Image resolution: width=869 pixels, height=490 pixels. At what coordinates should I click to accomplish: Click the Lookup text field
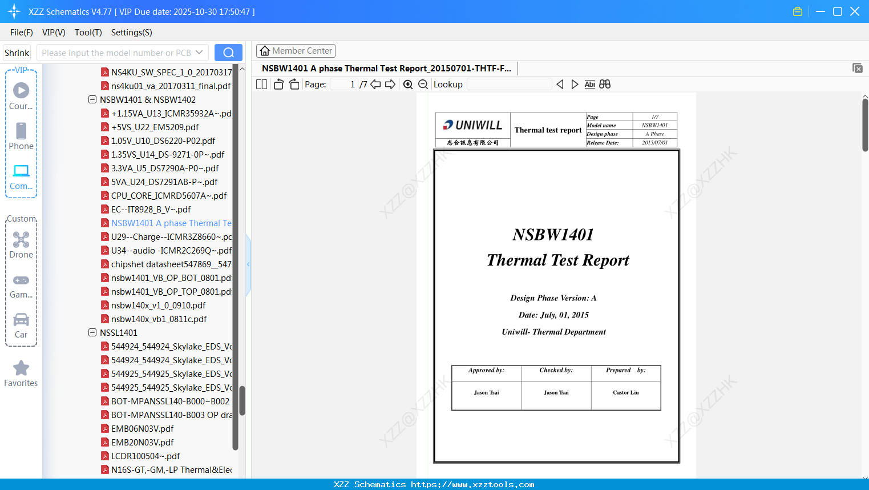click(509, 84)
